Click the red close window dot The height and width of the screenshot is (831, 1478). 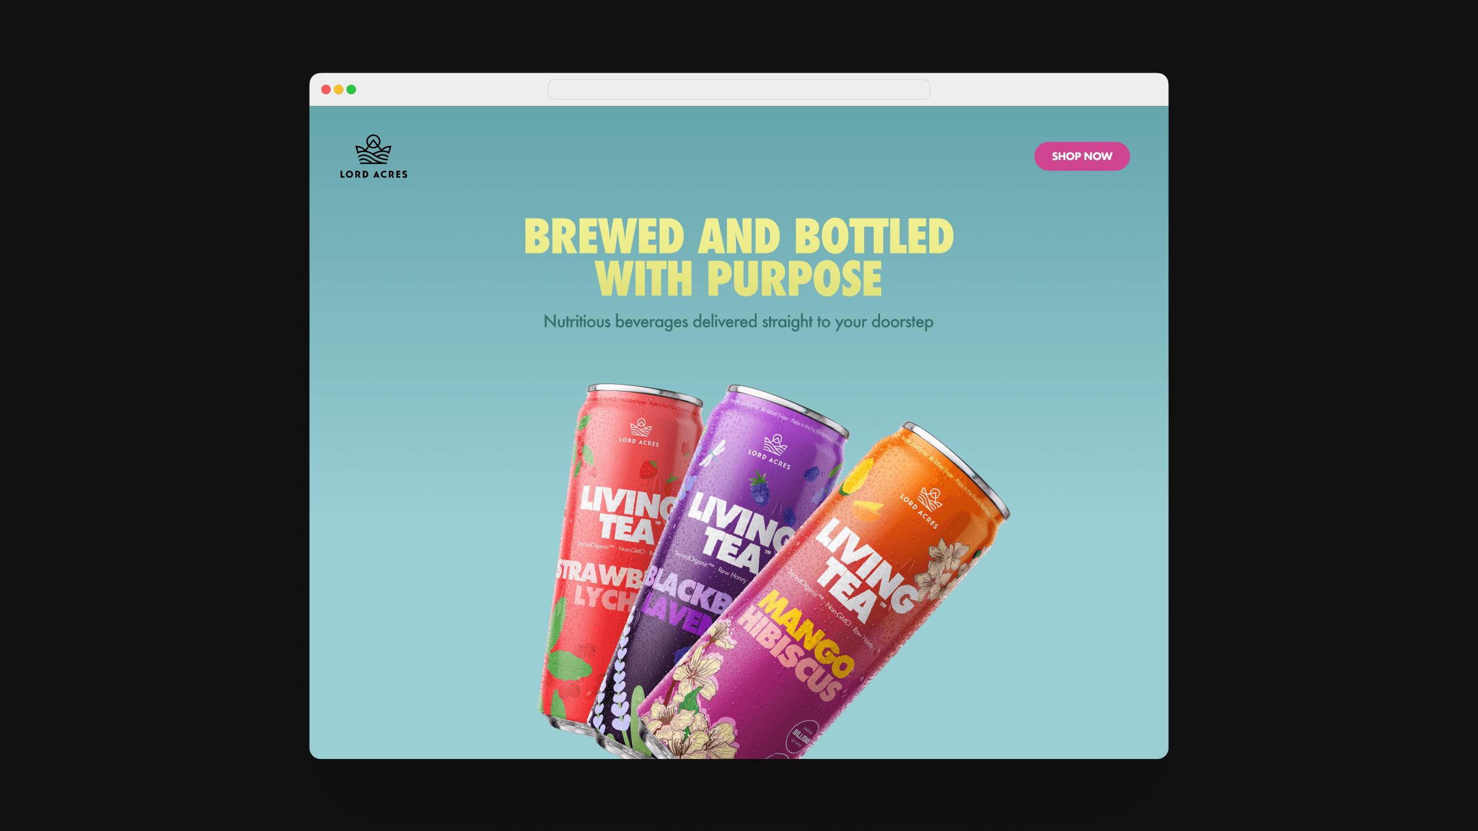point(326,89)
